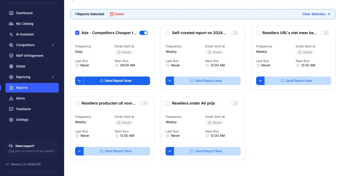Viewport: 342px width, 176px height.
Task: Click the Version 2.2.1-[4124c37] text
Action: point(26,164)
